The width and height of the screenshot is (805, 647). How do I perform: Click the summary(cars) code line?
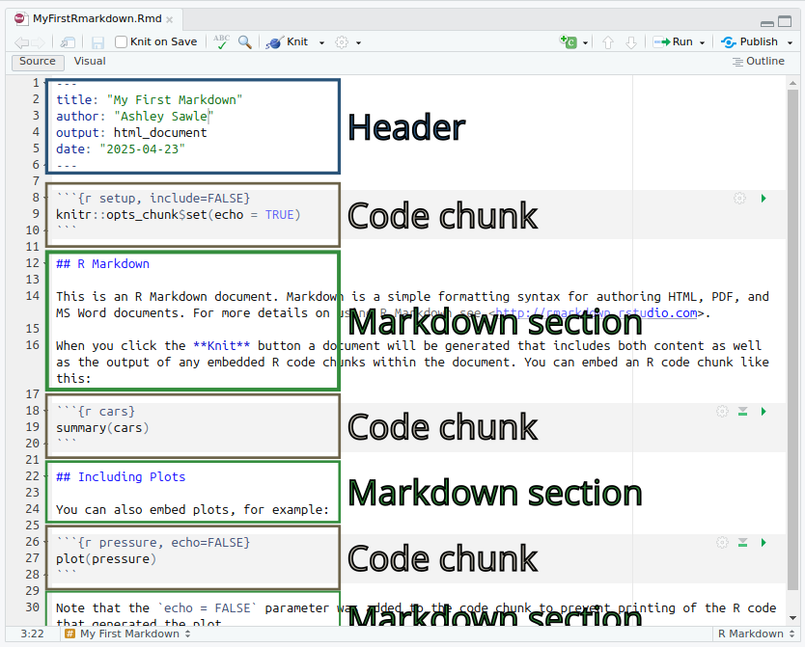coord(102,427)
